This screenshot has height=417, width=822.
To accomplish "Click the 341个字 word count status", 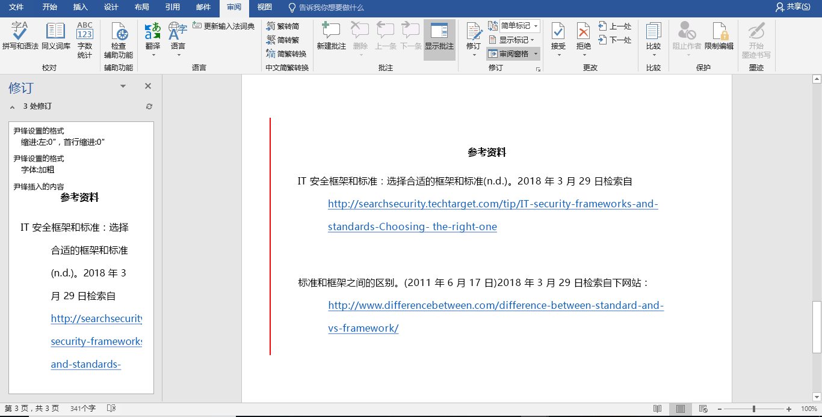I will [x=82, y=409].
